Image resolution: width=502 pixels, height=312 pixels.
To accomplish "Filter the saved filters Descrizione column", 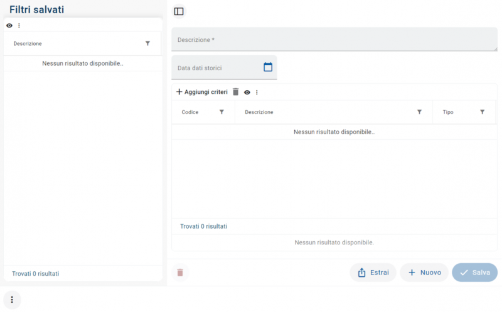I will coord(147,44).
